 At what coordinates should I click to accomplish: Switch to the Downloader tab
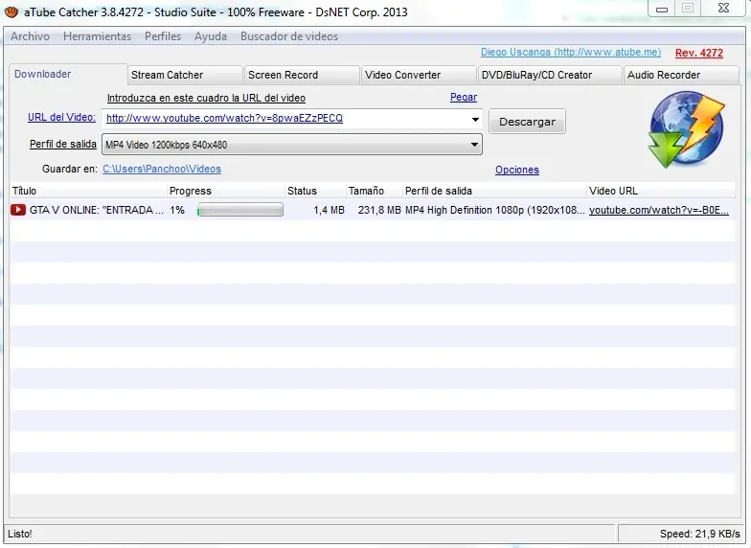68,75
